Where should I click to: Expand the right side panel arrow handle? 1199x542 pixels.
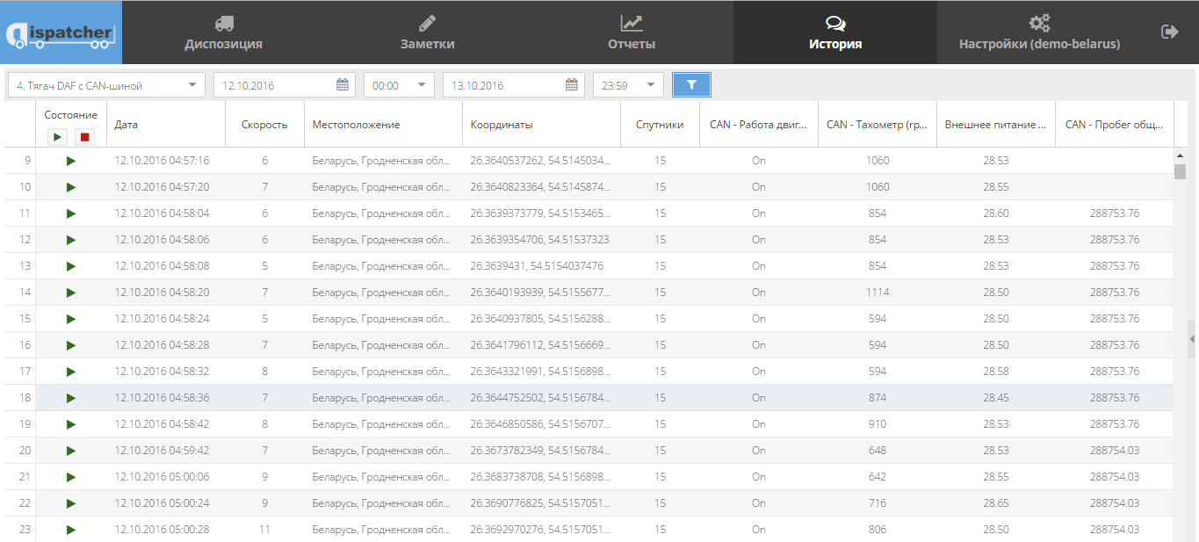(x=1192, y=339)
